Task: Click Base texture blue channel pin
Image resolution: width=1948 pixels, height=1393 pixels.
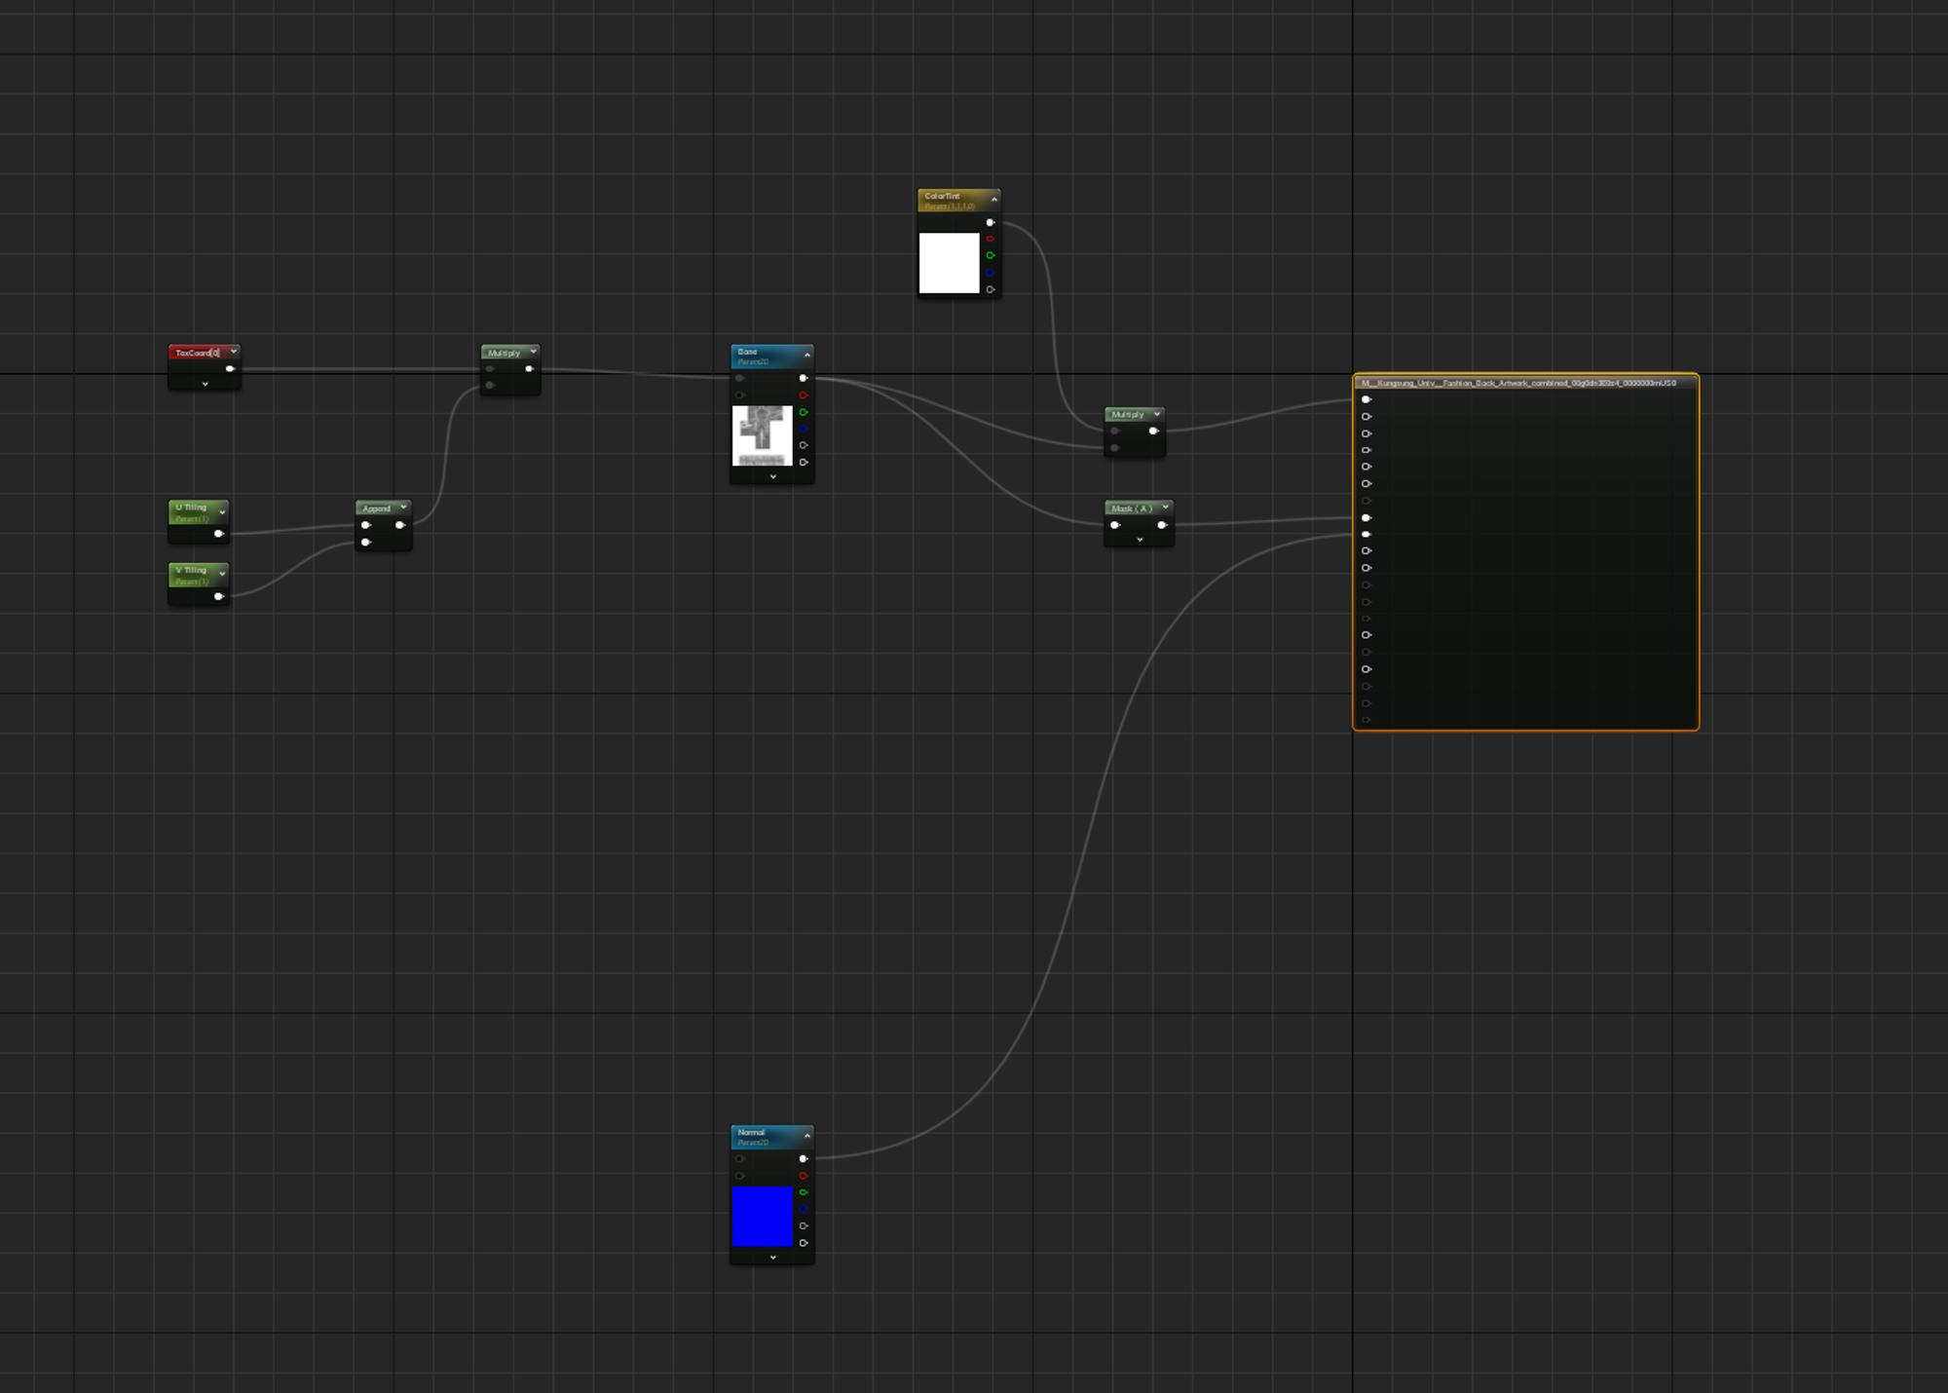Action: 804,429
